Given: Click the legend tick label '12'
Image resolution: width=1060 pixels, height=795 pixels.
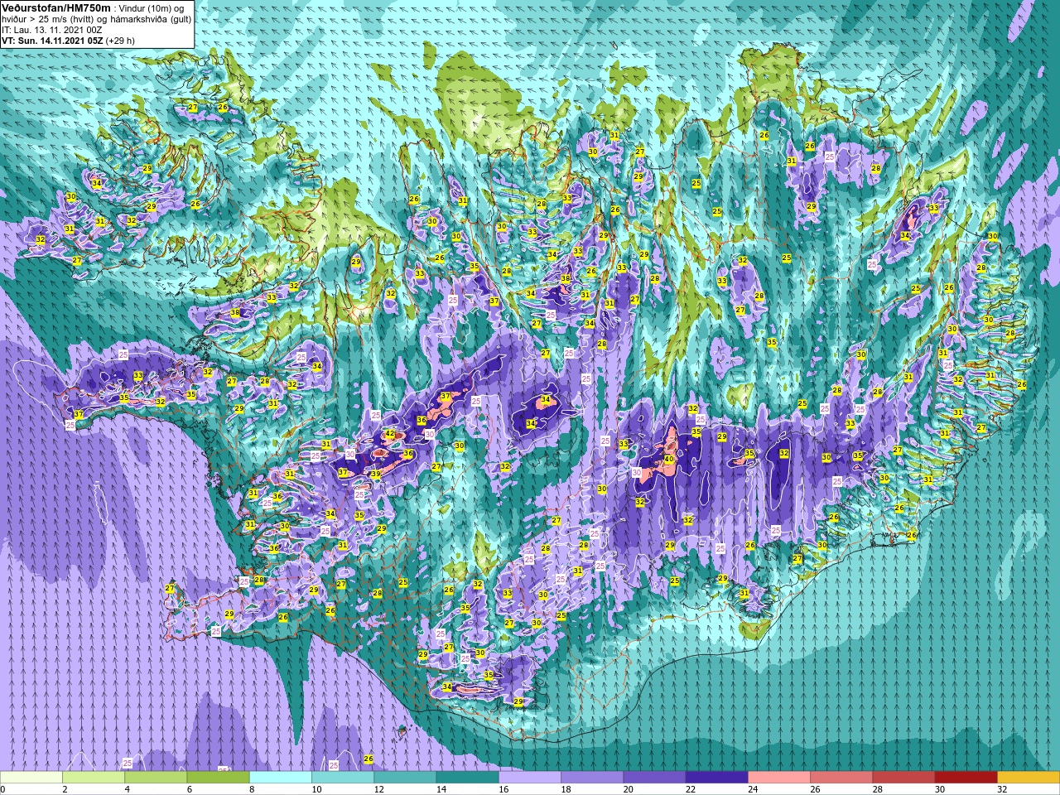Looking at the screenshot, I should click(x=378, y=789).
